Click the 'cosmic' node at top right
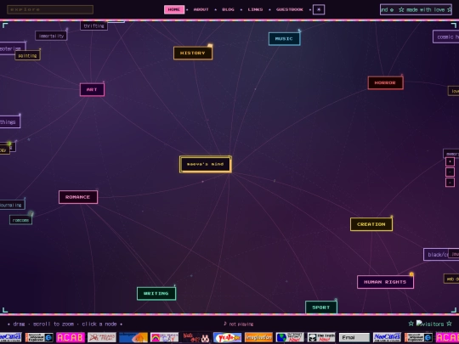This screenshot has width=459, height=344. point(446,37)
